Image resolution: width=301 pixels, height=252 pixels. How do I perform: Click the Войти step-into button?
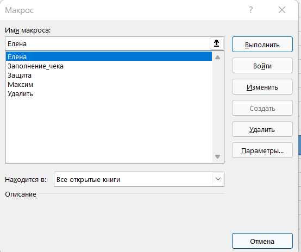click(262, 66)
